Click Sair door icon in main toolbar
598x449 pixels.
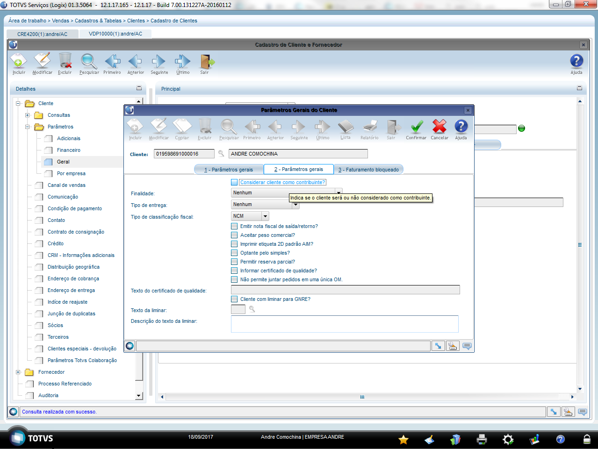point(205,64)
